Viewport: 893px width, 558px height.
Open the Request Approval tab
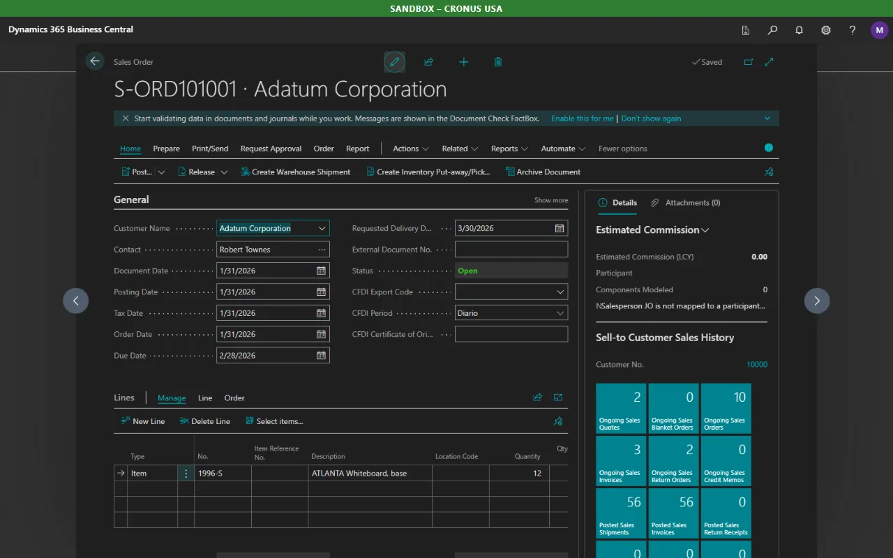click(271, 149)
